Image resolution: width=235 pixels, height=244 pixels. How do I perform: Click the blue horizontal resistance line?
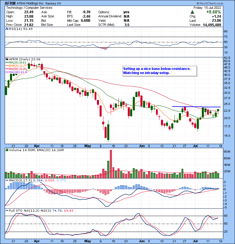196,107
